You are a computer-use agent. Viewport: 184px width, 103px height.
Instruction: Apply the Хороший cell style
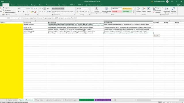click(x=127, y=11)
